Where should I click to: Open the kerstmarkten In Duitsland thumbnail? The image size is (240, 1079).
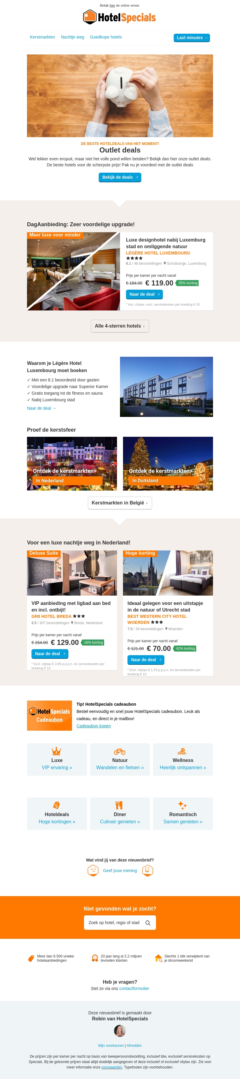click(168, 464)
